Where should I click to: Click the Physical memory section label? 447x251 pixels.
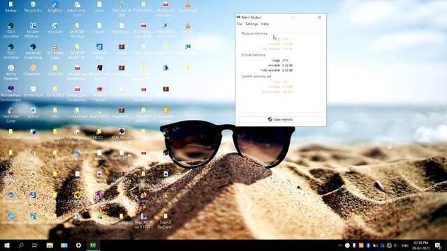pyautogui.click(x=254, y=33)
